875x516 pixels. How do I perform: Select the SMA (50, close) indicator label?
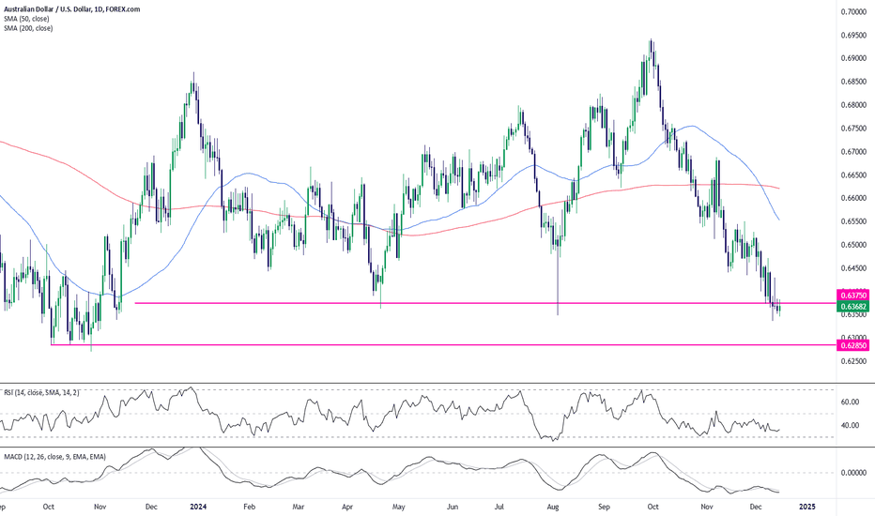click(26, 19)
